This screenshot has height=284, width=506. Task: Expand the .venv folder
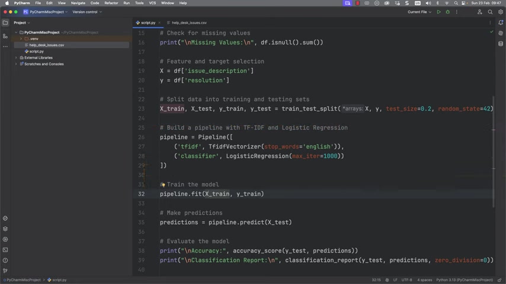21,38
